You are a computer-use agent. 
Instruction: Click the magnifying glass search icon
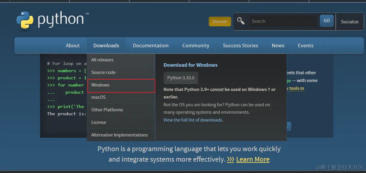click(x=241, y=21)
